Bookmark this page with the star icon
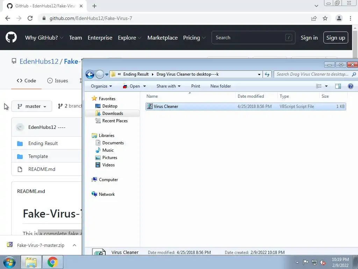Image resolution: width=358 pixels, height=269 pixels. pyautogui.click(x=325, y=18)
